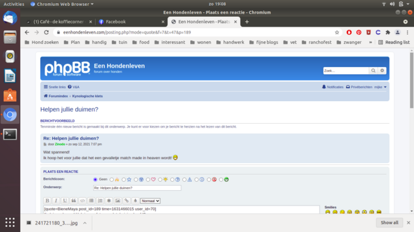Image resolution: width=414 pixels, height=232 pixels.
Task: Insert a code block with the code icon
Action: 82,200
